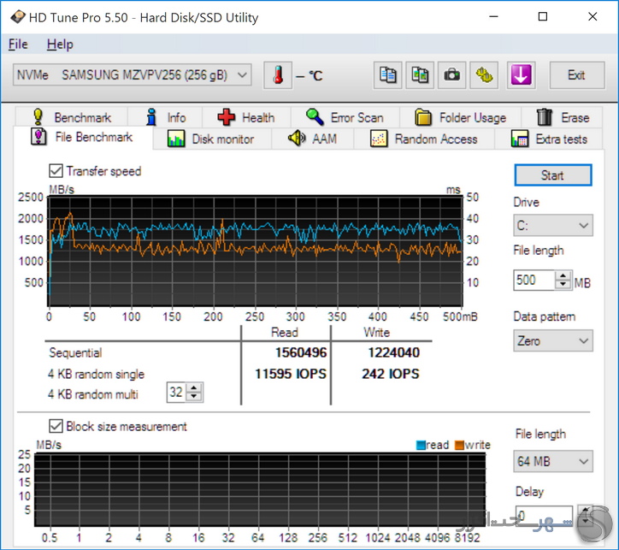
Task: Save screenshot with camera icon
Action: pos(451,75)
